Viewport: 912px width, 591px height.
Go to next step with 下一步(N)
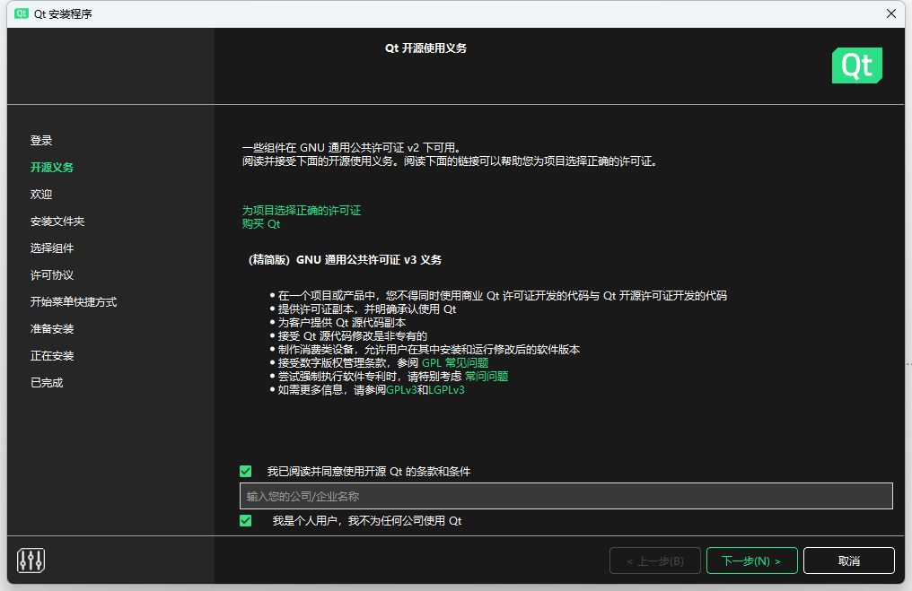coord(751,561)
